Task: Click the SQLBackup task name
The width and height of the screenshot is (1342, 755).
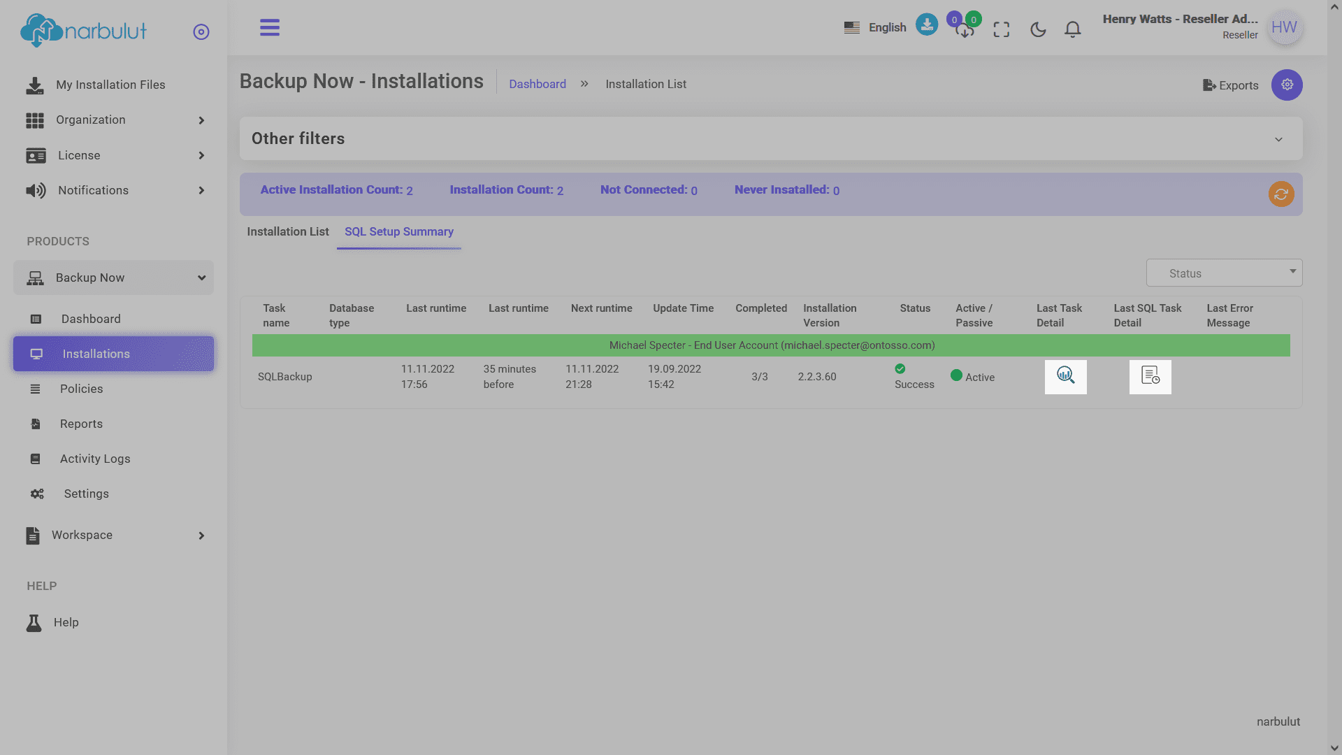Action: (285, 377)
